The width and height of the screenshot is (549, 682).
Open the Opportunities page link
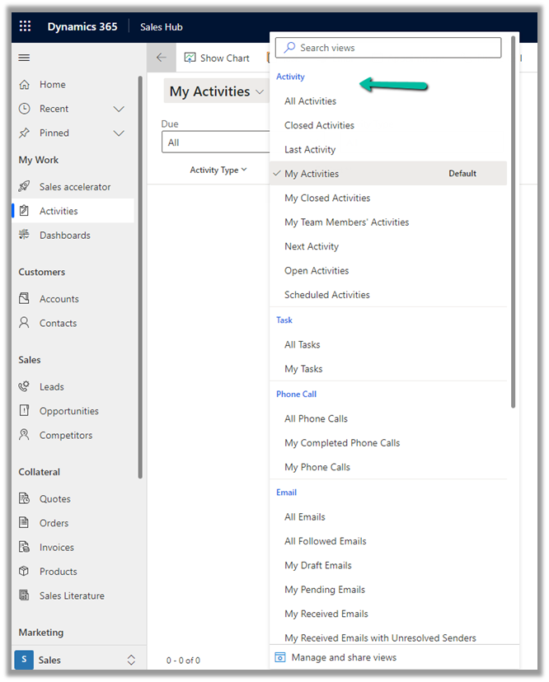(x=68, y=411)
